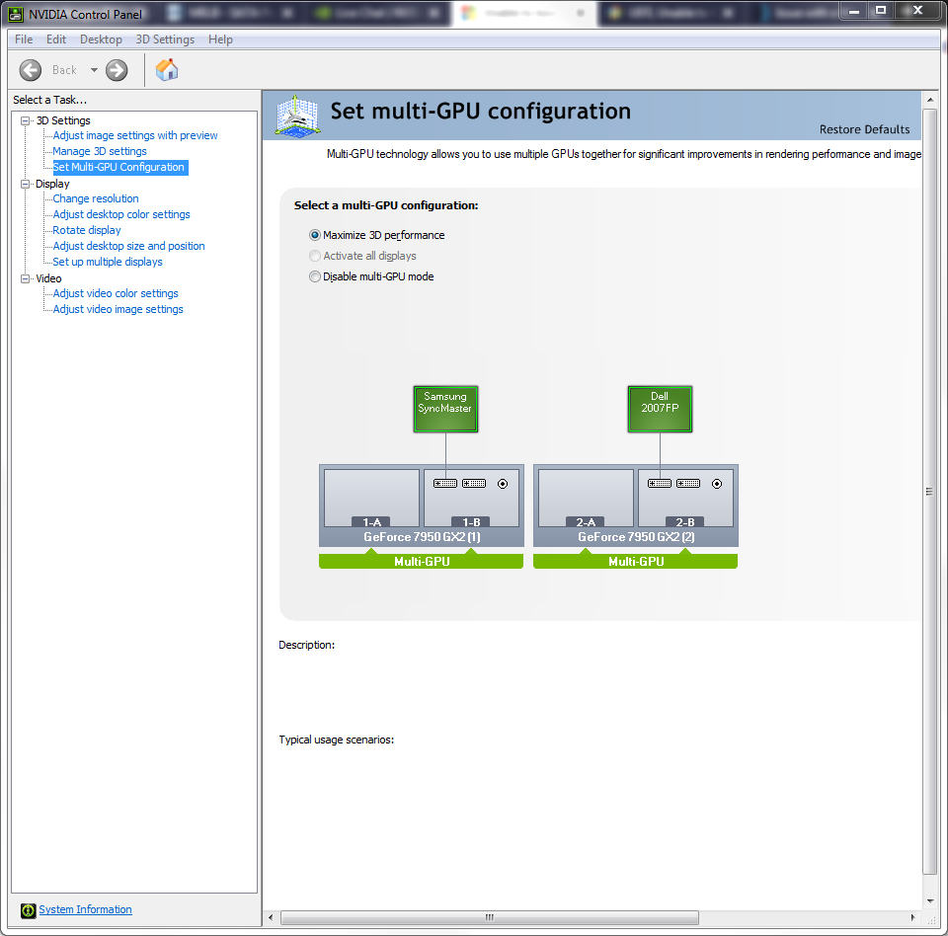Select Set Multi-GPU Configuration task
948x936 pixels.
118,167
